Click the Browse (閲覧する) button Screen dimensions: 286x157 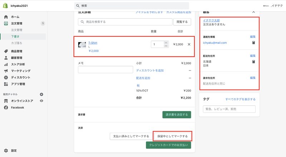click(x=182, y=22)
